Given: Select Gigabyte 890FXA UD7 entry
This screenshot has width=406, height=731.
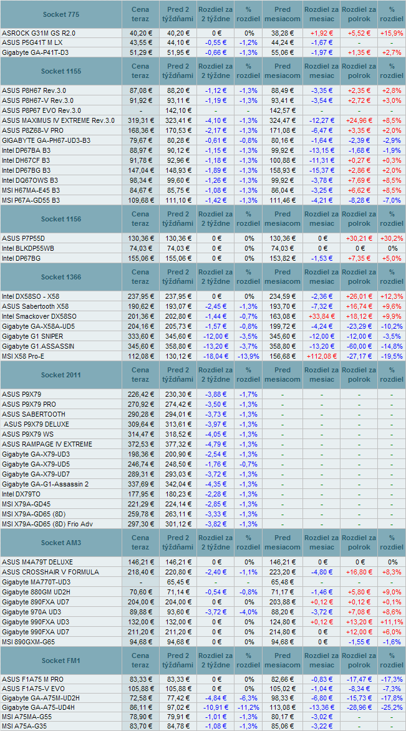Looking at the screenshot, I should tap(34, 602).
